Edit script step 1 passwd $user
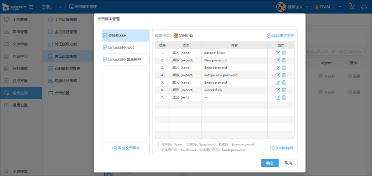The width and height of the screenshot is (372, 176). 277,53
